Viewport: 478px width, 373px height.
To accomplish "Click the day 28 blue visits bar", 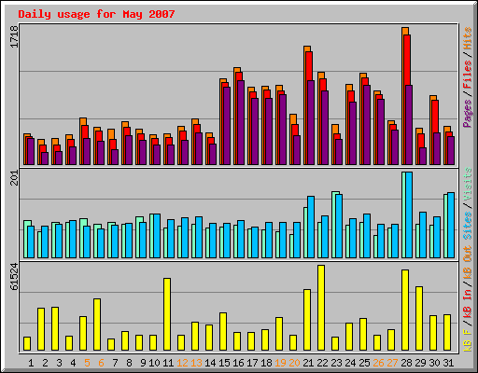I will click(x=409, y=215).
